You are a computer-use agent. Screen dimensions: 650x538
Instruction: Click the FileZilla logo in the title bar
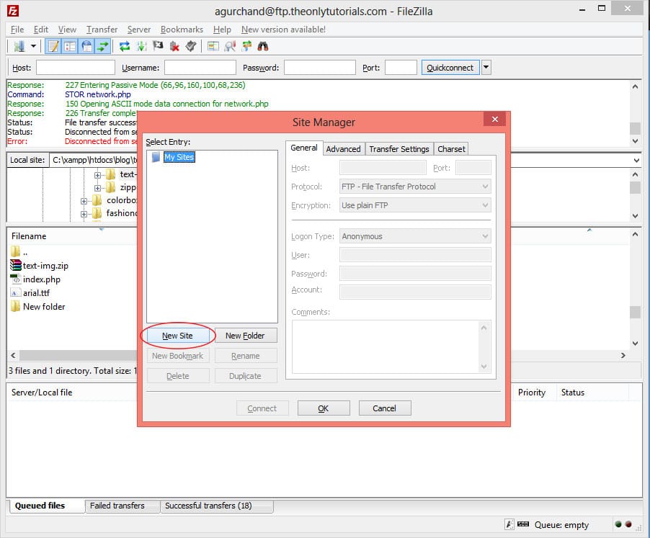pyautogui.click(x=13, y=11)
